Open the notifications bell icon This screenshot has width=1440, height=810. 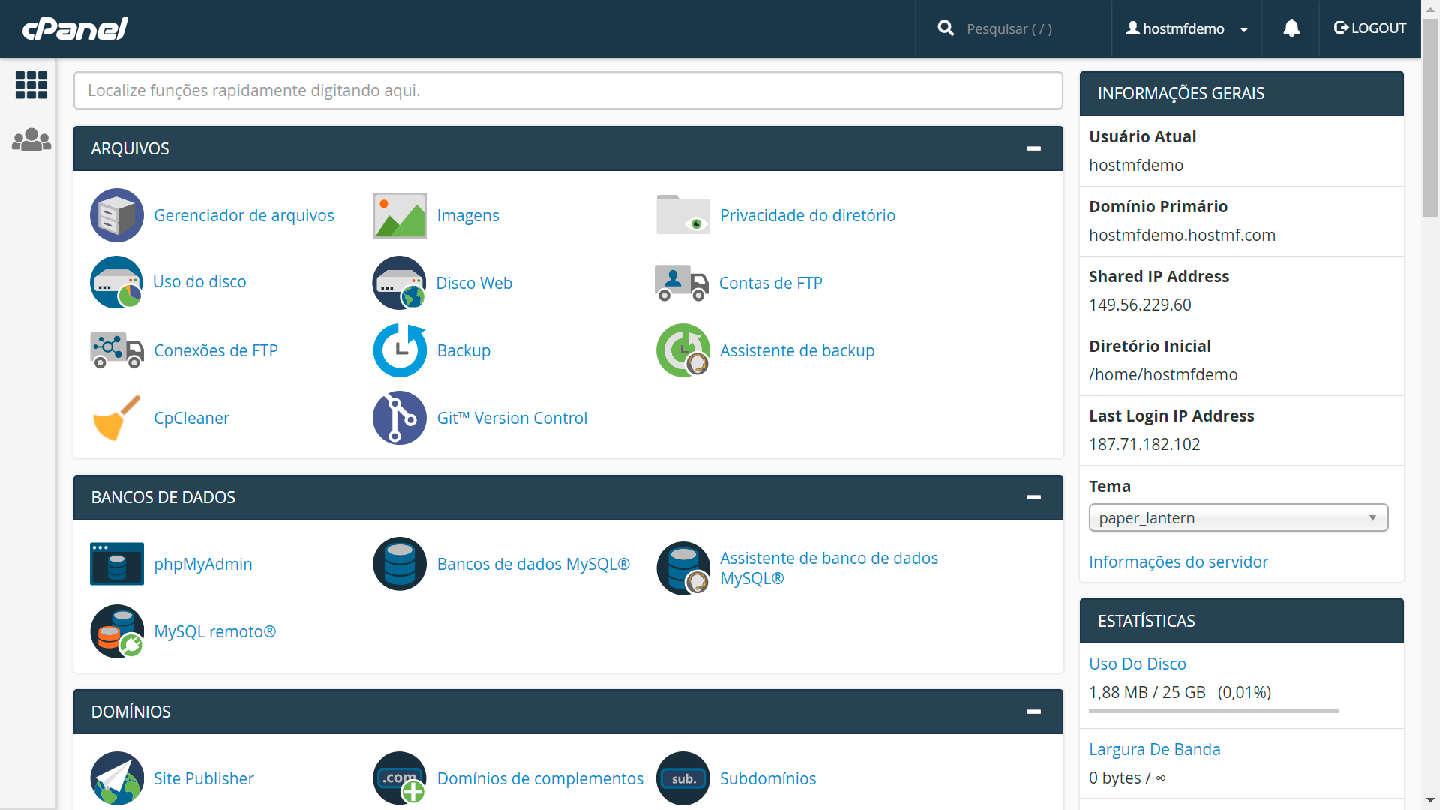coord(1291,28)
